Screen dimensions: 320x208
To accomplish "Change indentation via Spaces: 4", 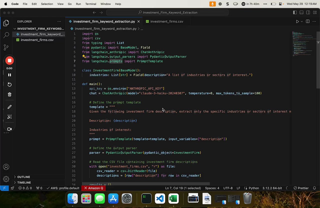I will (x=212, y=188).
